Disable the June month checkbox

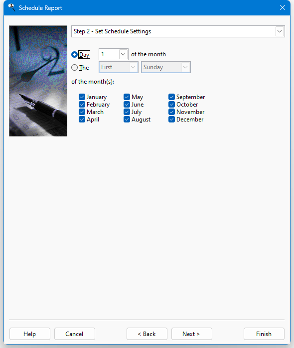(x=127, y=105)
